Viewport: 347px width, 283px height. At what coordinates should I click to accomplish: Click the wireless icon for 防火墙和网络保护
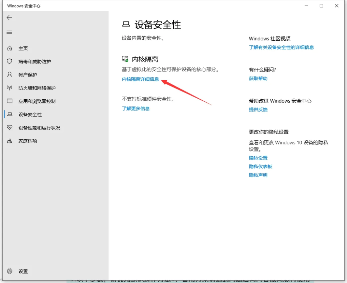click(9, 88)
